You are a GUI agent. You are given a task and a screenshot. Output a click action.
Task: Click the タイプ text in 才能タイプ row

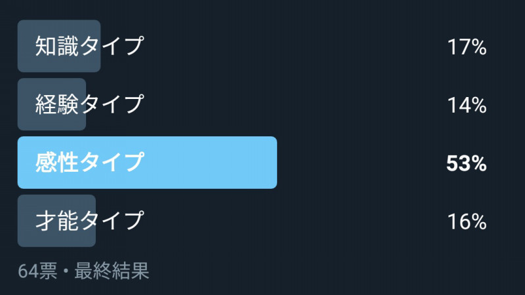tap(112, 220)
